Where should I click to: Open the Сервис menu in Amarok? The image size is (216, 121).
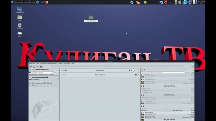60,64
